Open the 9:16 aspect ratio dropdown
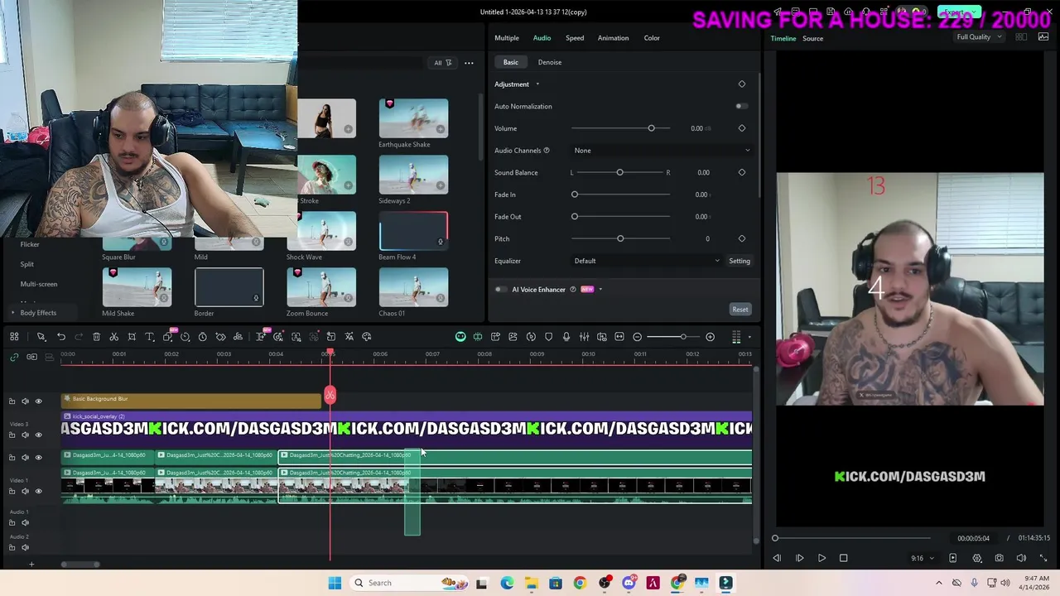 pyautogui.click(x=922, y=558)
